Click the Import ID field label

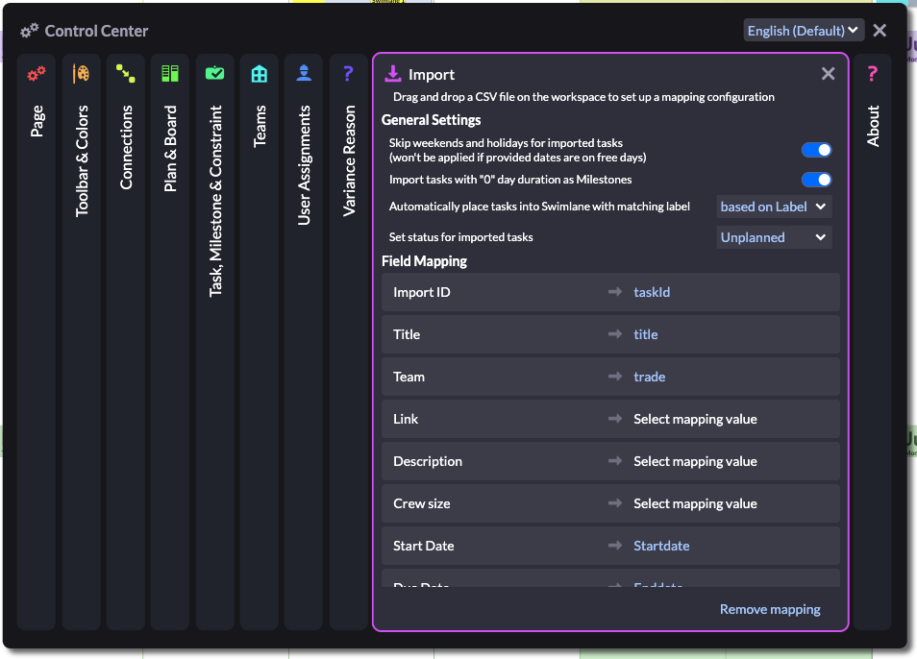tap(422, 292)
